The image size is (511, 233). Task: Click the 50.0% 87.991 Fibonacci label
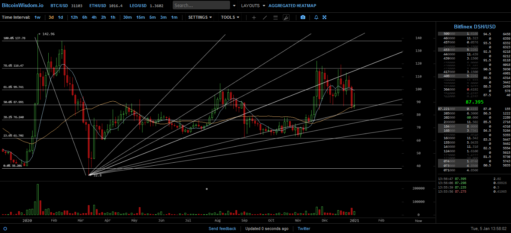(13, 102)
